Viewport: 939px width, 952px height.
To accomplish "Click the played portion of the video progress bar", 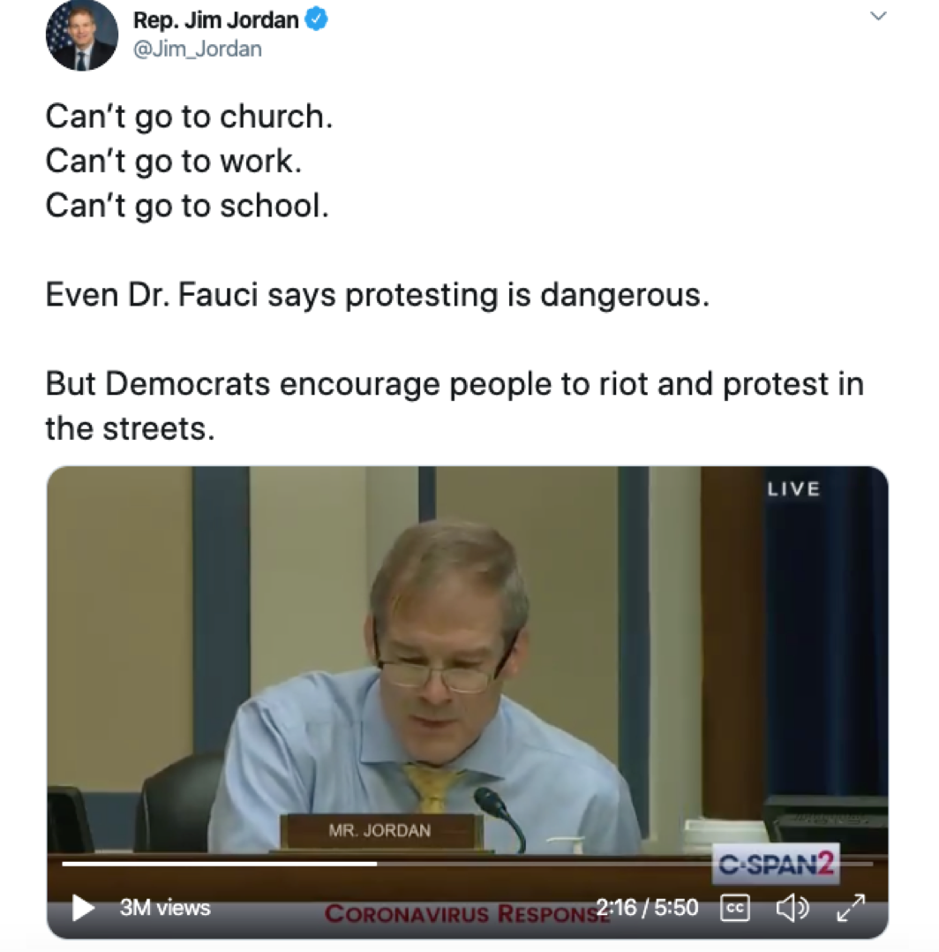I will click(x=221, y=864).
